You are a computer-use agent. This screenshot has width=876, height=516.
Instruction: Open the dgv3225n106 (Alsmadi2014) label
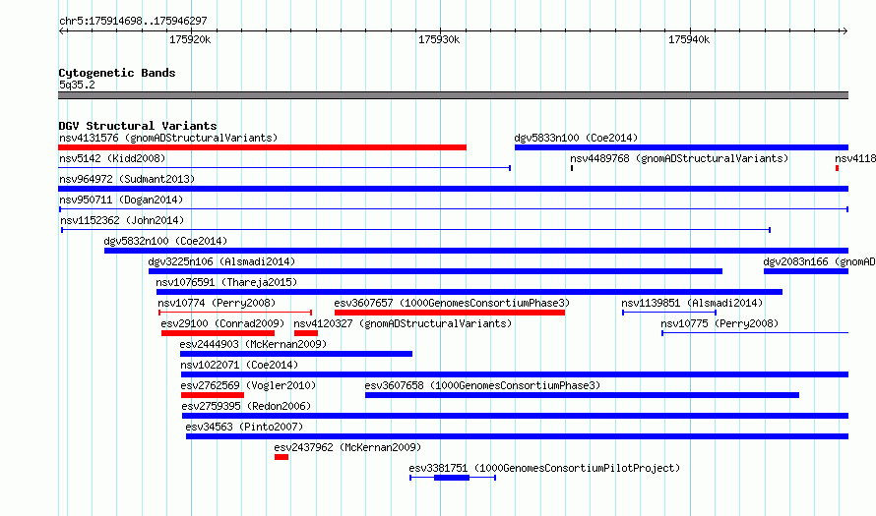(221, 261)
